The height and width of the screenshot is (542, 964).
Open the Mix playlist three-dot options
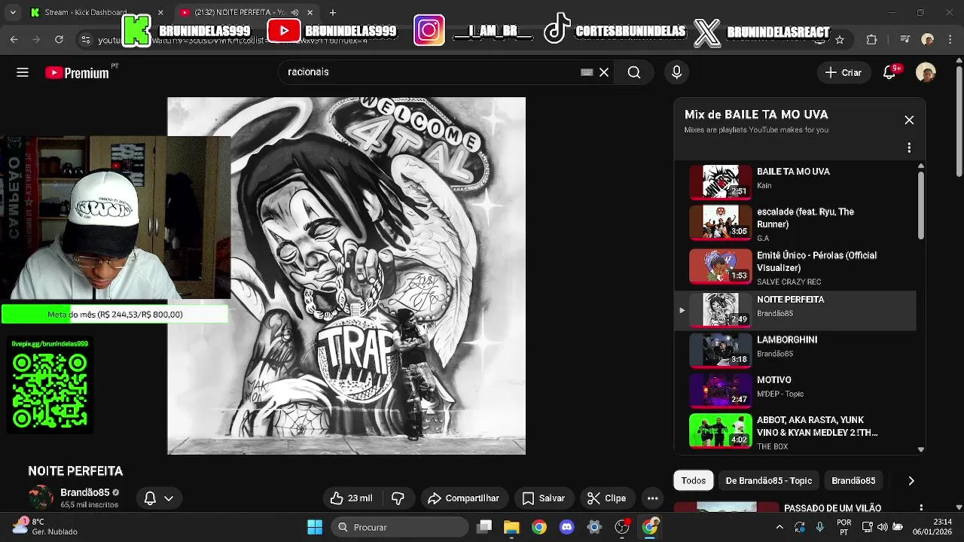pyautogui.click(x=909, y=148)
